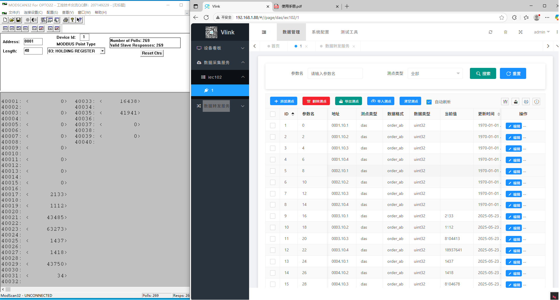560x300 pixels.
Task: Open table column filter icon
Action: click(505, 102)
